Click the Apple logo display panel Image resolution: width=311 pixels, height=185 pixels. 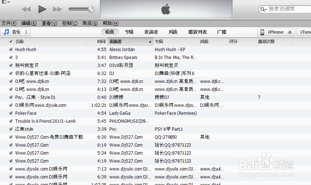point(166,9)
